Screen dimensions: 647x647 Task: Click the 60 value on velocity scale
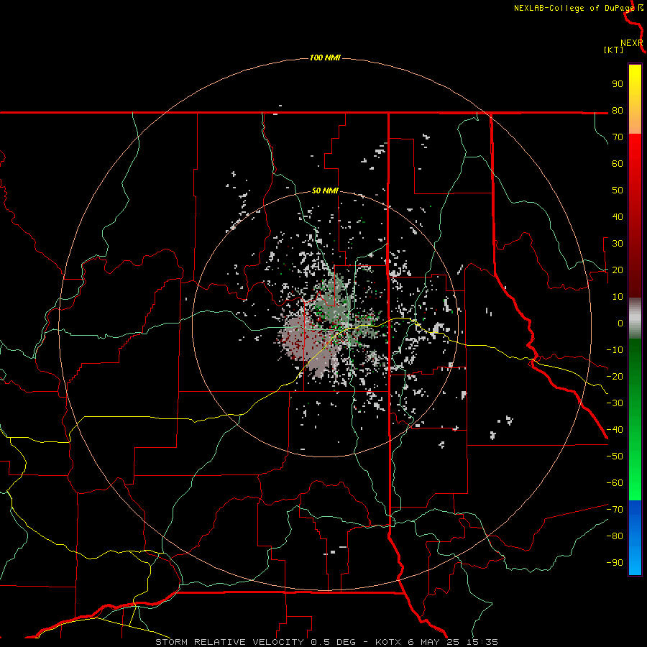[x=618, y=163]
